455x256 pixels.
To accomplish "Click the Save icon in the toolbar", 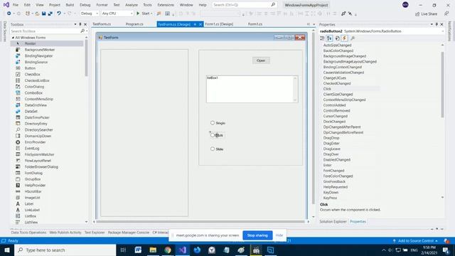I will coord(44,14).
